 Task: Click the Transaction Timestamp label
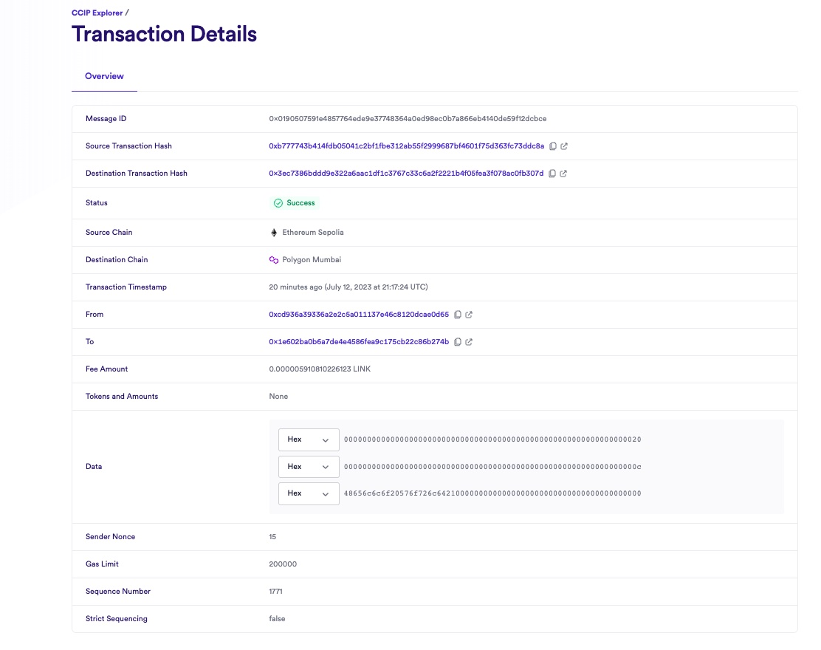[x=126, y=287]
